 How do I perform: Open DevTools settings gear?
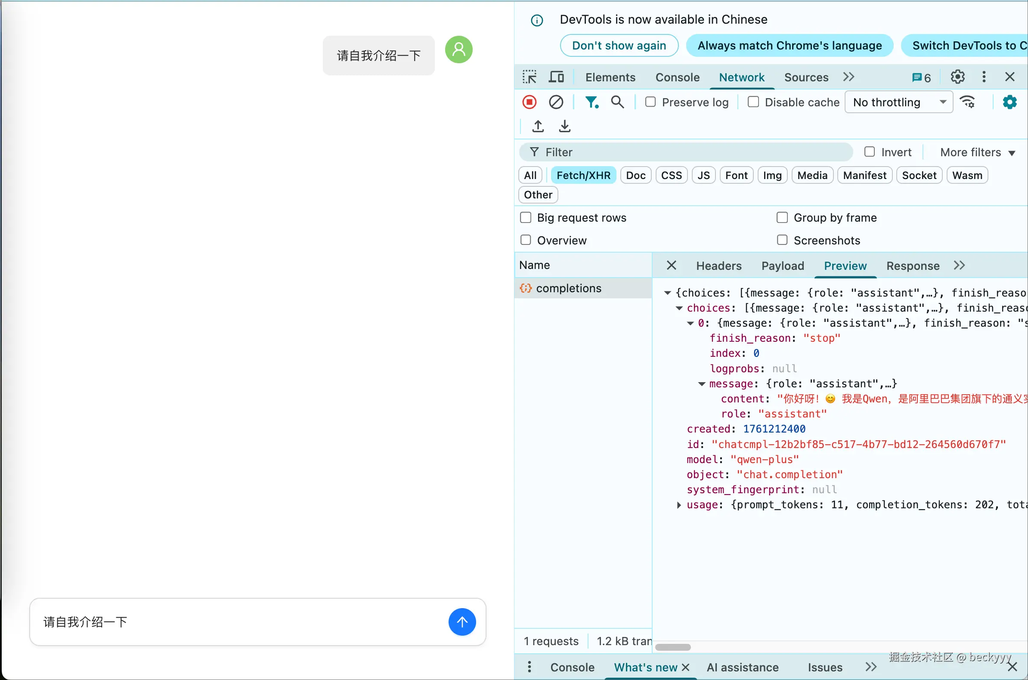coord(957,77)
